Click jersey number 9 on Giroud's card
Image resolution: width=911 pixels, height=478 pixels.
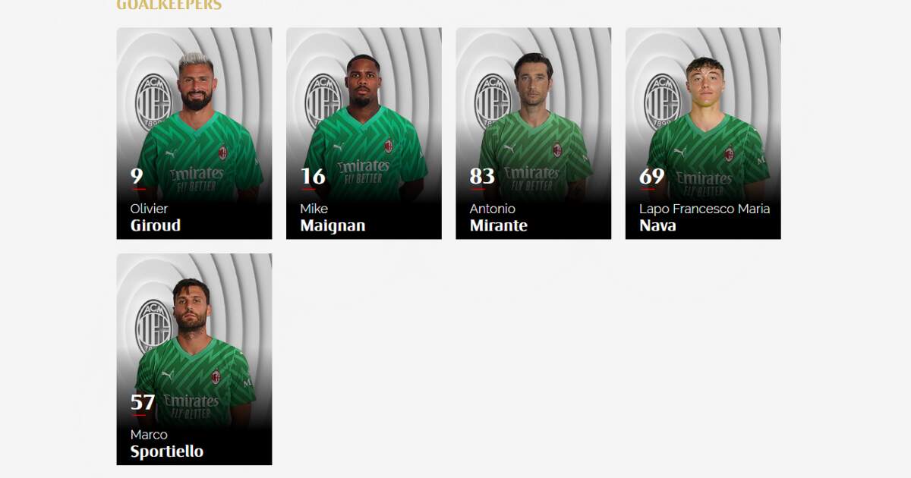(x=137, y=177)
